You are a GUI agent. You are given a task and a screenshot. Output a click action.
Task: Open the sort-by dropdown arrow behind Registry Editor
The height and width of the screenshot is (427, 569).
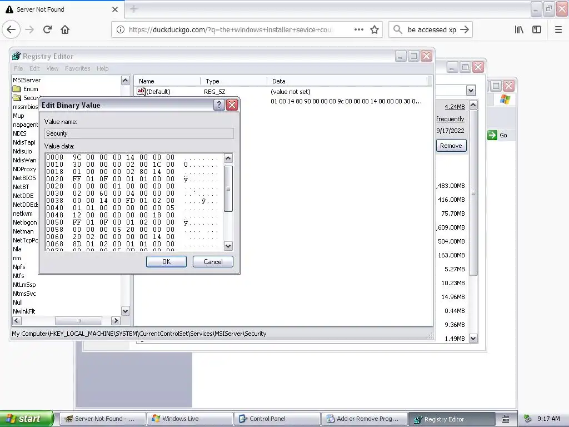point(471,91)
